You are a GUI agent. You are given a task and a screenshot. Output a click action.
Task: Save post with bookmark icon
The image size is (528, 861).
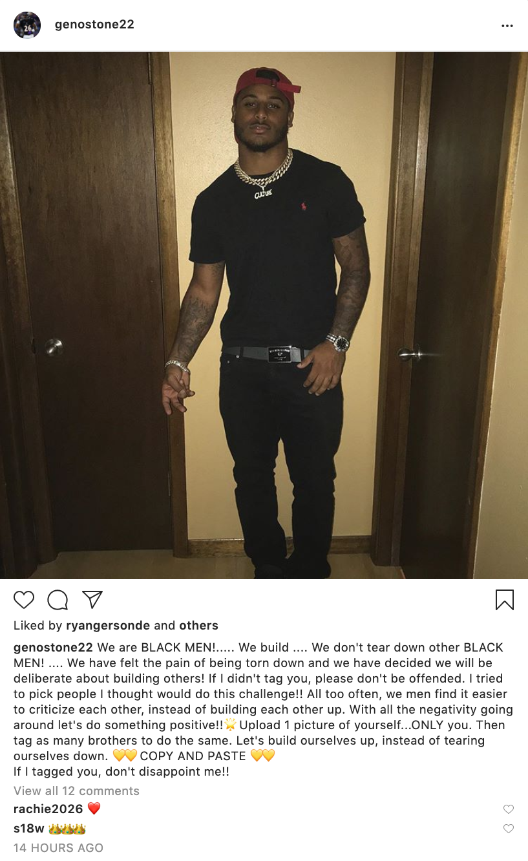click(505, 600)
